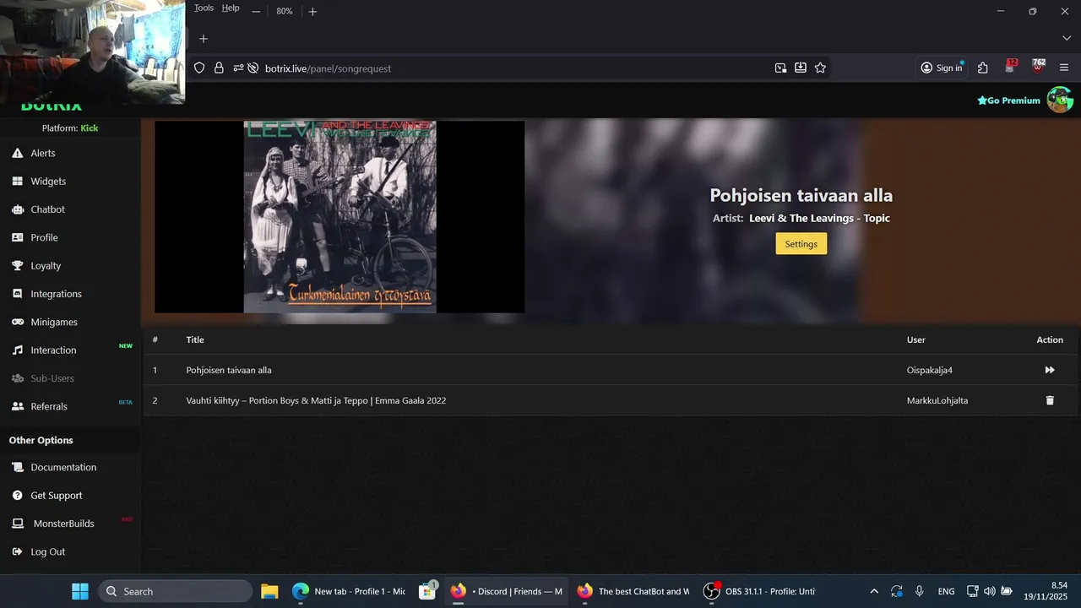Image resolution: width=1081 pixels, height=608 pixels.
Task: Click the taskbar Search box
Action: pos(175,591)
